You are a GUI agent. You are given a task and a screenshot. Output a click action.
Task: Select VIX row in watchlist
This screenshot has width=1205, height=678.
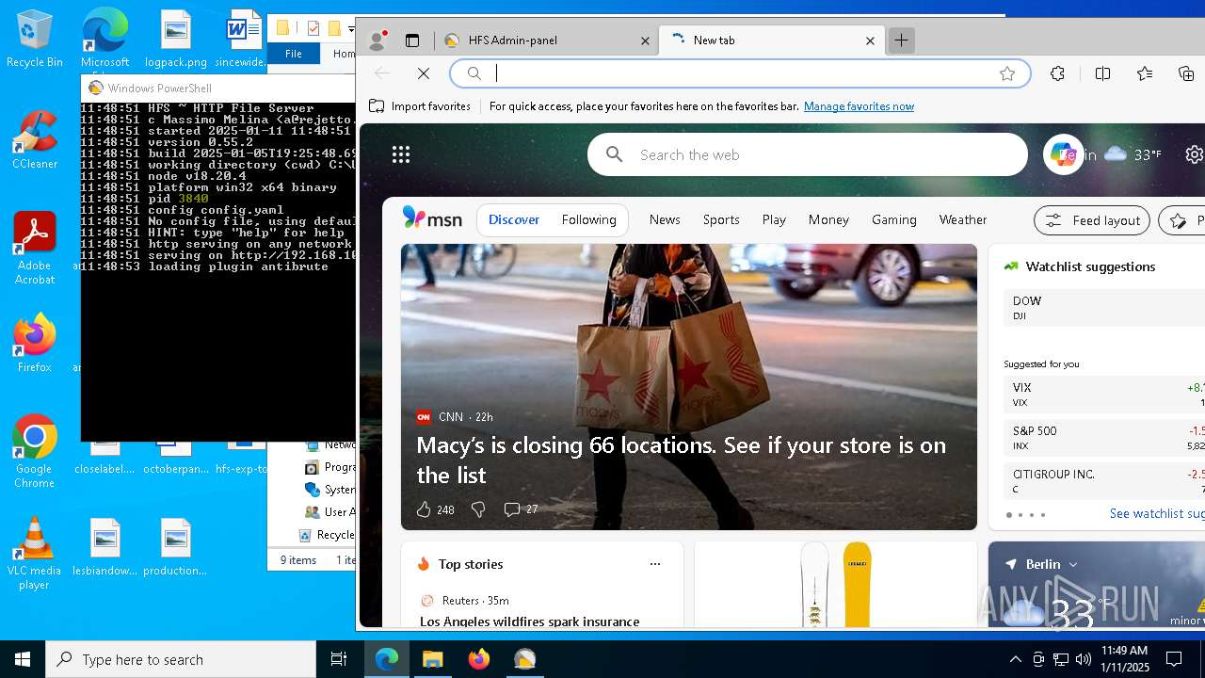(x=1103, y=394)
